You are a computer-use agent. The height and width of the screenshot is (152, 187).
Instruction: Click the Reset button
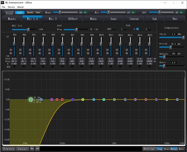click(x=22, y=149)
